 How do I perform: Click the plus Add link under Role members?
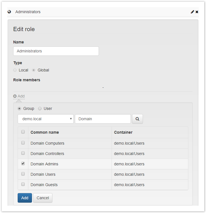(x=19, y=96)
